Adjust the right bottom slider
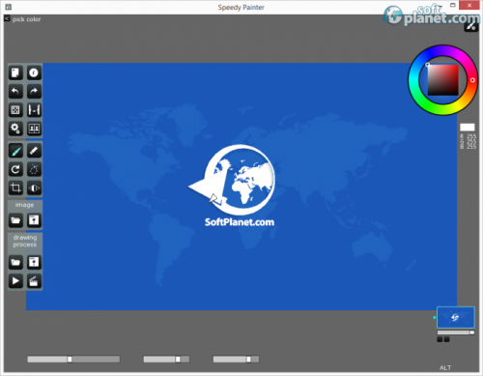 [x=236, y=359]
